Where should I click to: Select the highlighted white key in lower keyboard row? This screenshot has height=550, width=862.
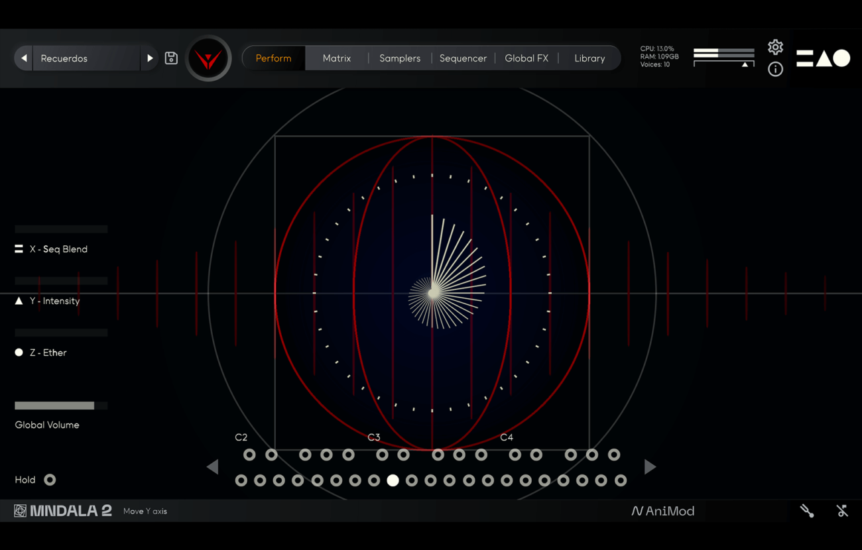(x=393, y=480)
